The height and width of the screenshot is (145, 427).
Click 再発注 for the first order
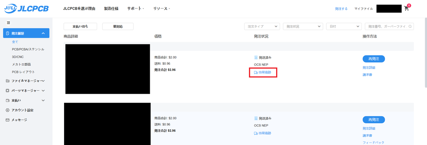374,59
